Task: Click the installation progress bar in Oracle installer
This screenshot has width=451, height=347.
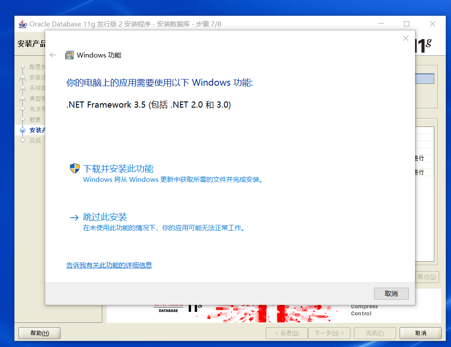Action: coord(425,79)
